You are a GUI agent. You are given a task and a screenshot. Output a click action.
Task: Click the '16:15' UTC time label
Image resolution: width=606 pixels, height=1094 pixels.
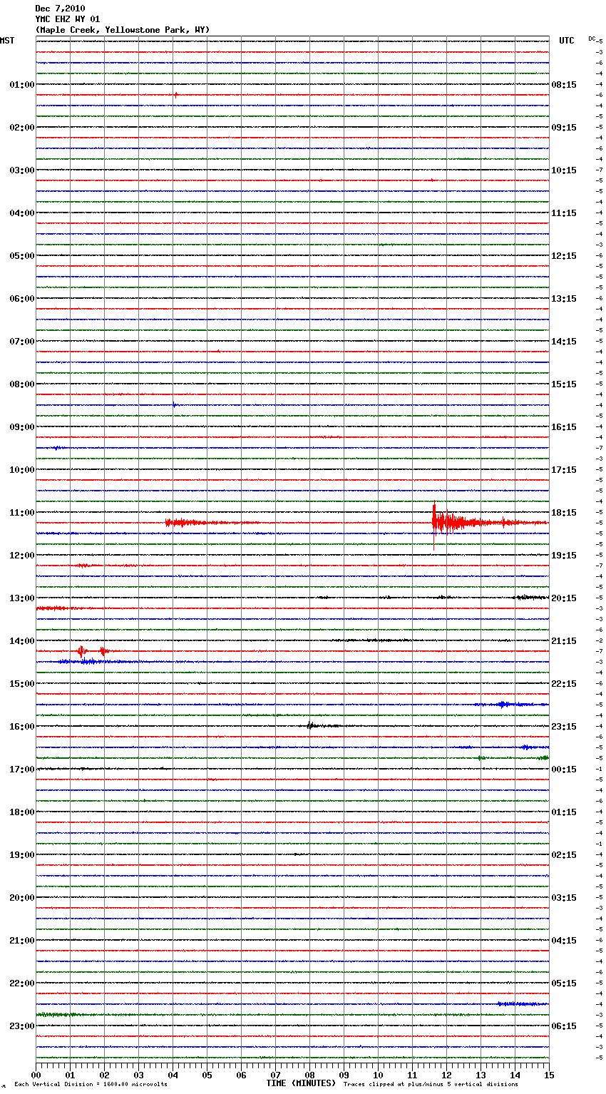point(564,427)
